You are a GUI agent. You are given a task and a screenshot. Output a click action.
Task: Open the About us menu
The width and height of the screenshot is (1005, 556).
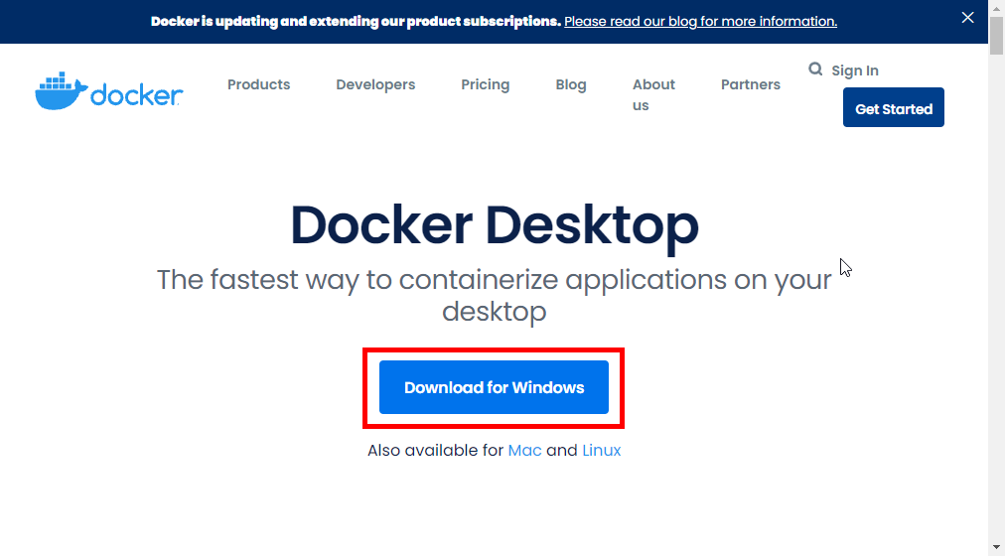click(653, 94)
